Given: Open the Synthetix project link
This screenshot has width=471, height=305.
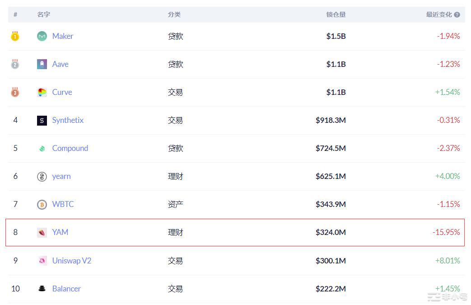Looking at the screenshot, I should coord(68,120).
